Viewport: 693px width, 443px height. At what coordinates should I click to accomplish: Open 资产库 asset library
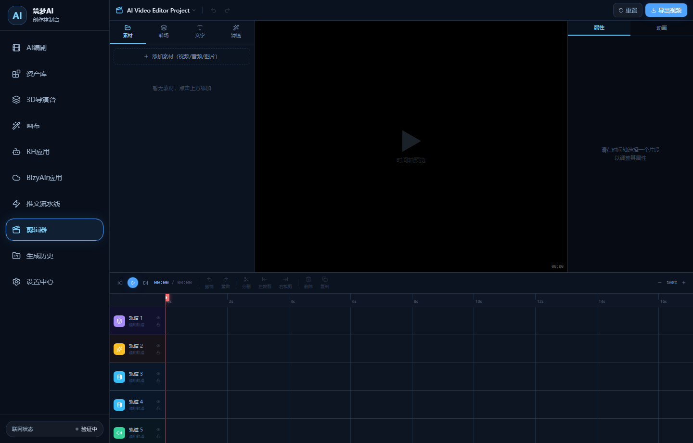(x=54, y=74)
